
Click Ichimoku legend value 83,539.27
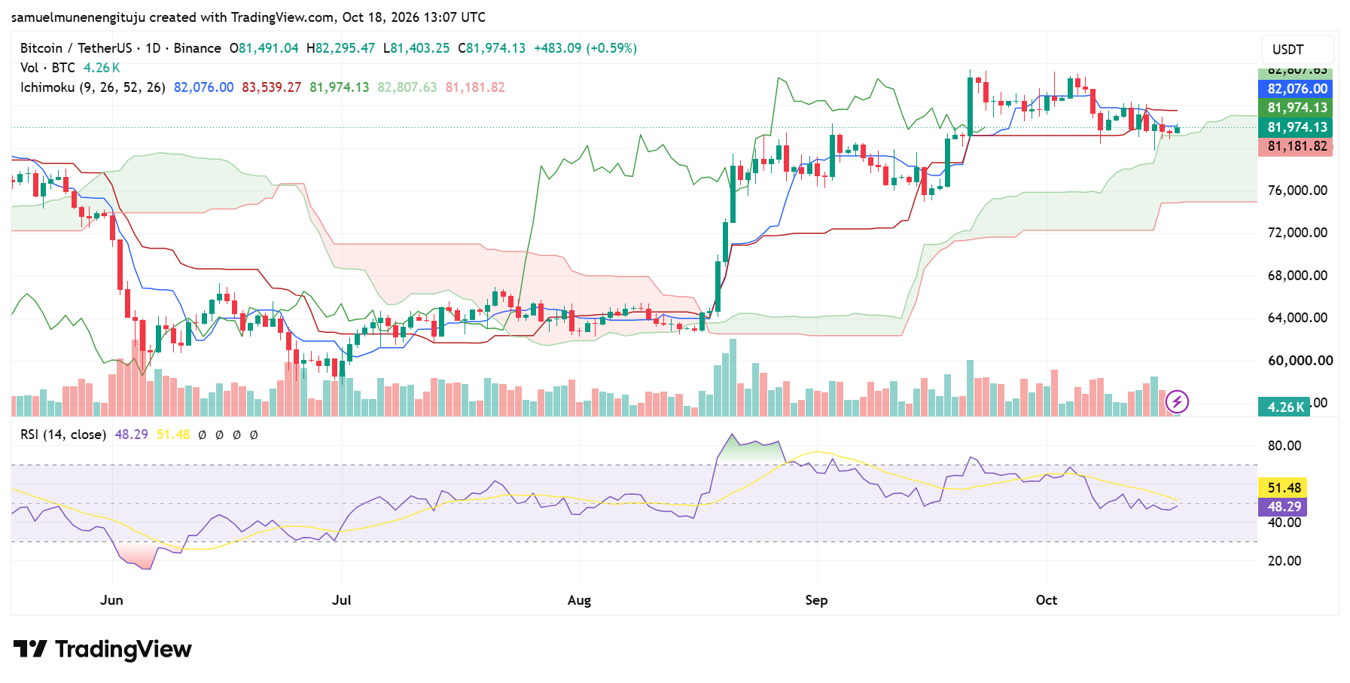(x=272, y=87)
